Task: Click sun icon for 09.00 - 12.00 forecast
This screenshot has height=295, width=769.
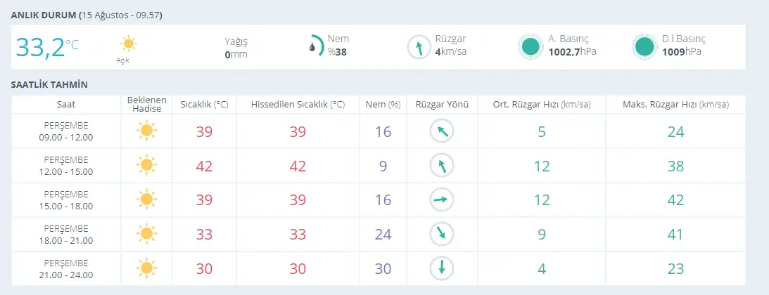Action: pos(146,131)
